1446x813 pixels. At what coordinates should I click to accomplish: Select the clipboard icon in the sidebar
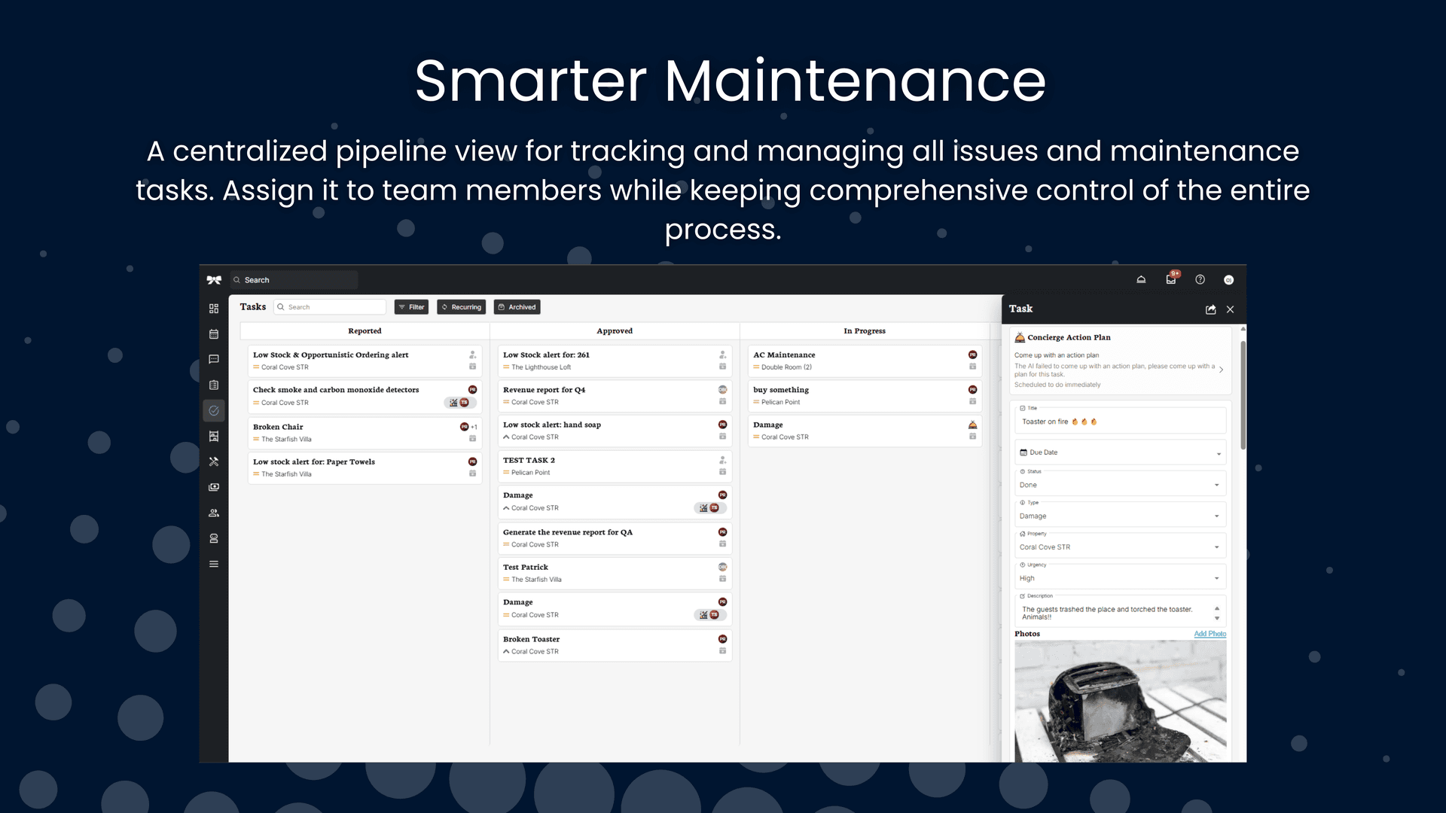point(214,385)
